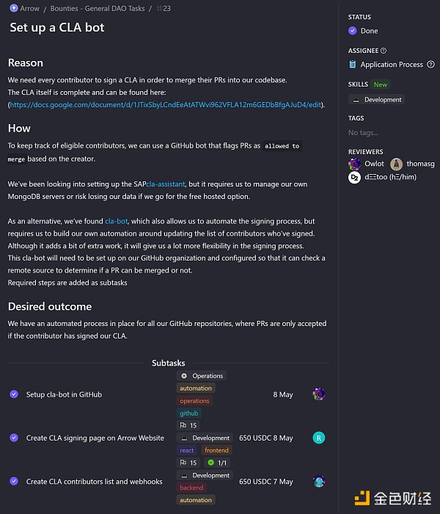Toggle completion of Create CLA signing page subtask
The height and width of the screenshot is (514, 440).
(14, 438)
